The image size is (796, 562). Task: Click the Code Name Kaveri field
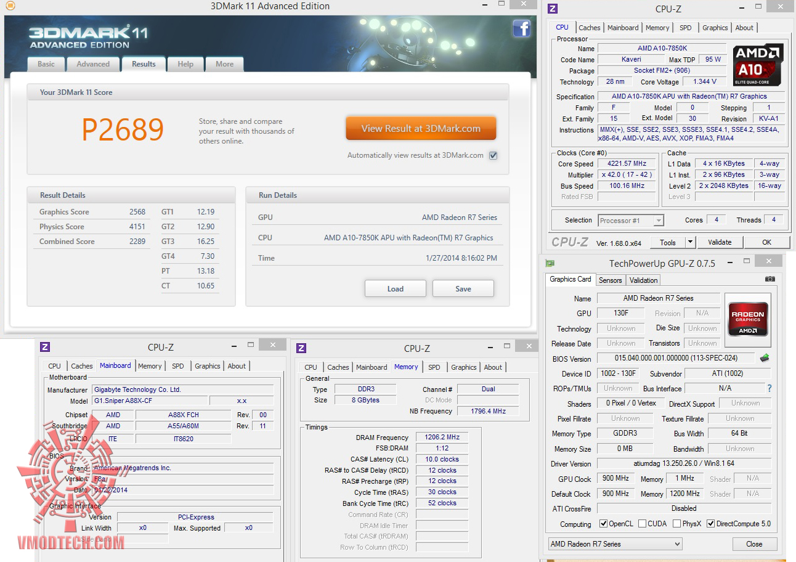631,59
